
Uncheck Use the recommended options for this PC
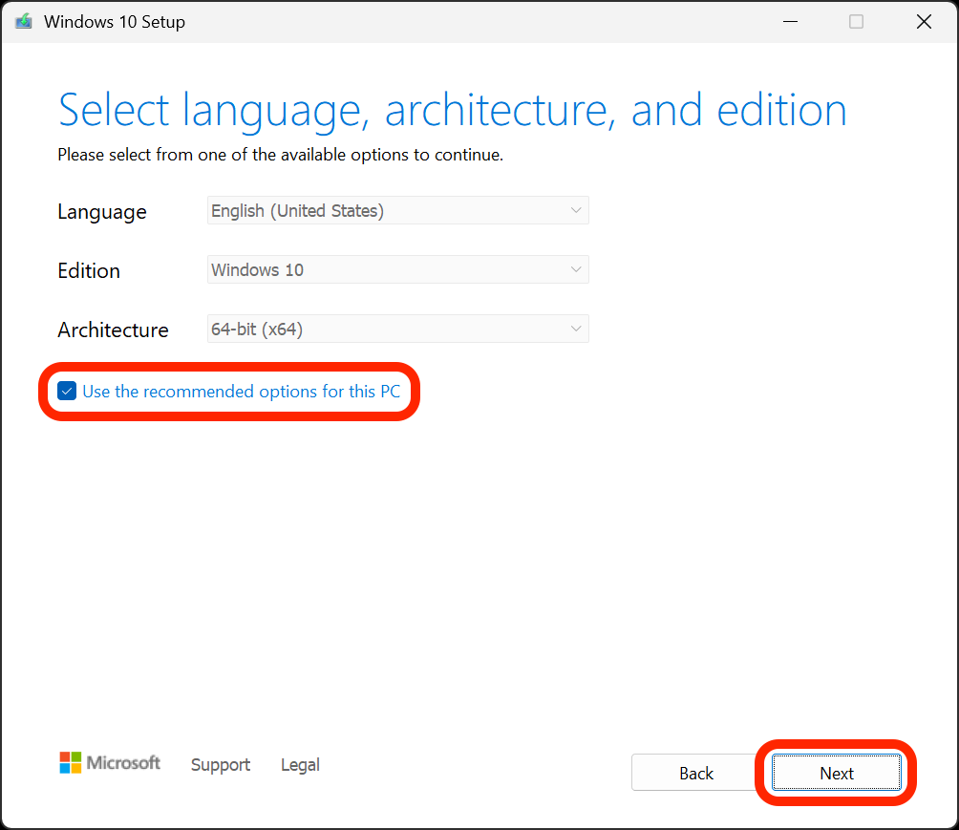67,391
